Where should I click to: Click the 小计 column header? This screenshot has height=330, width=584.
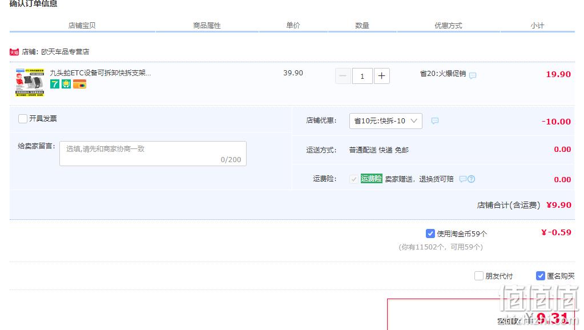point(537,25)
